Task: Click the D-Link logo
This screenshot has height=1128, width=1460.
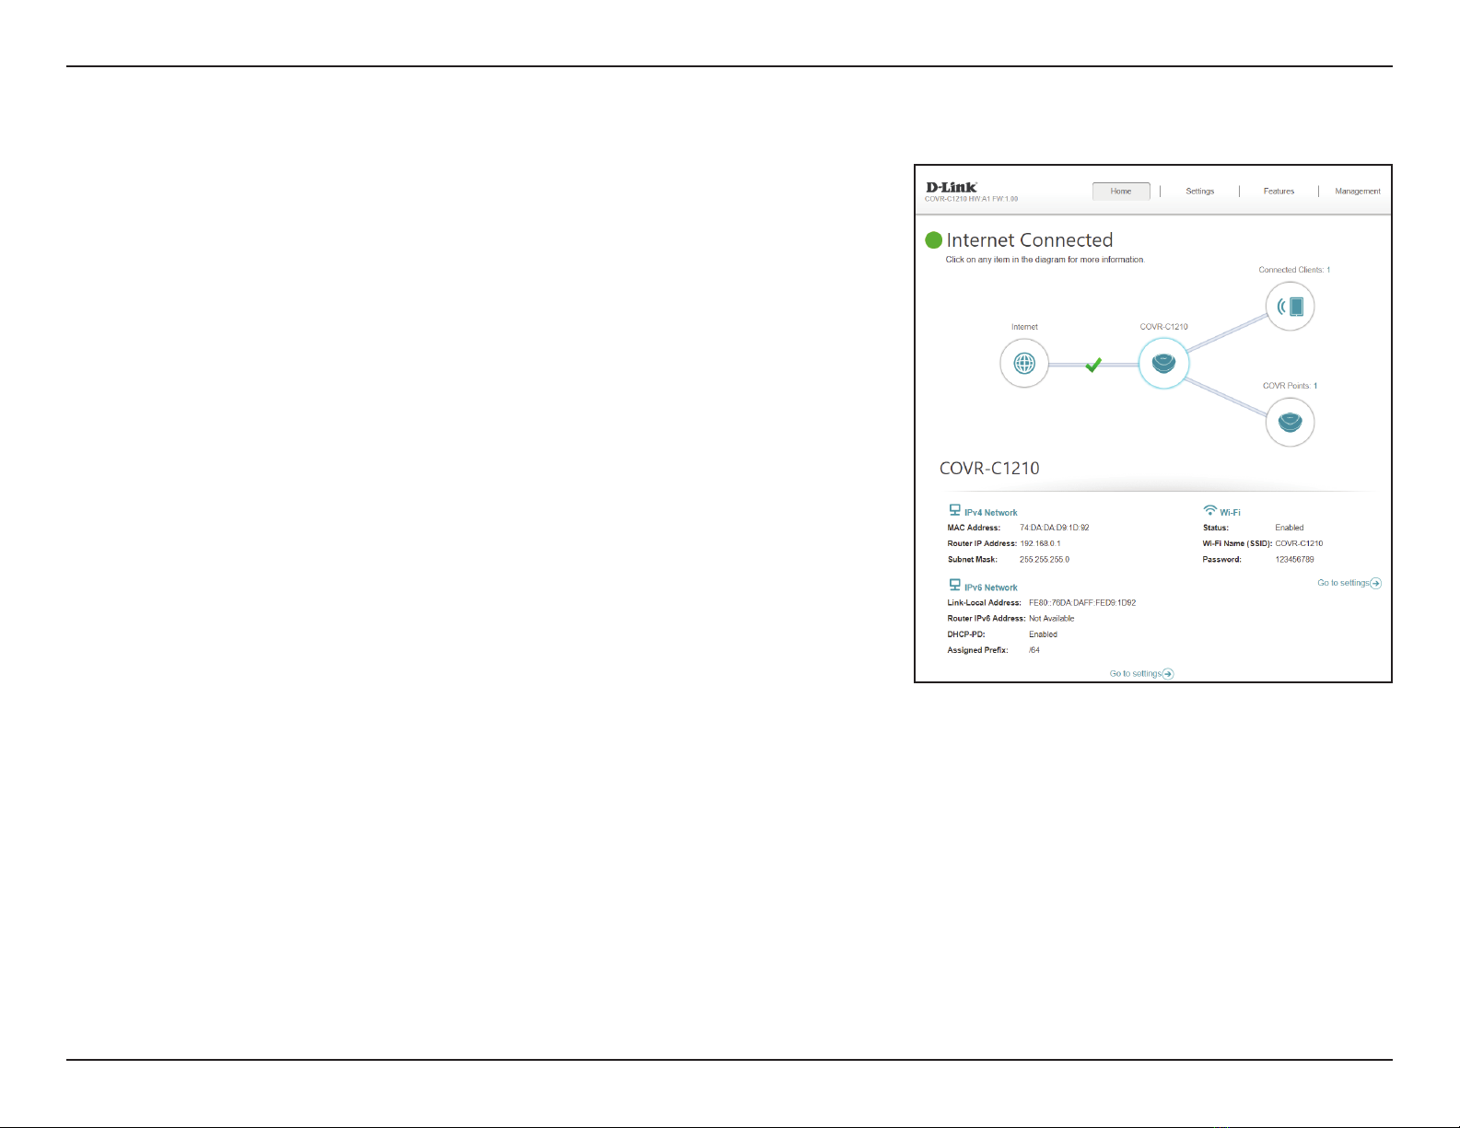Action: click(x=952, y=187)
